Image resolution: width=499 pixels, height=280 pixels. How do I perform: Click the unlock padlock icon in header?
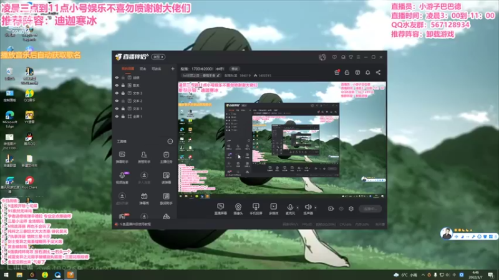[x=347, y=72]
